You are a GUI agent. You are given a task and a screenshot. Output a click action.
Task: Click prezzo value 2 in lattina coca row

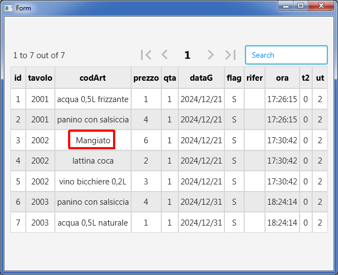pos(146,161)
